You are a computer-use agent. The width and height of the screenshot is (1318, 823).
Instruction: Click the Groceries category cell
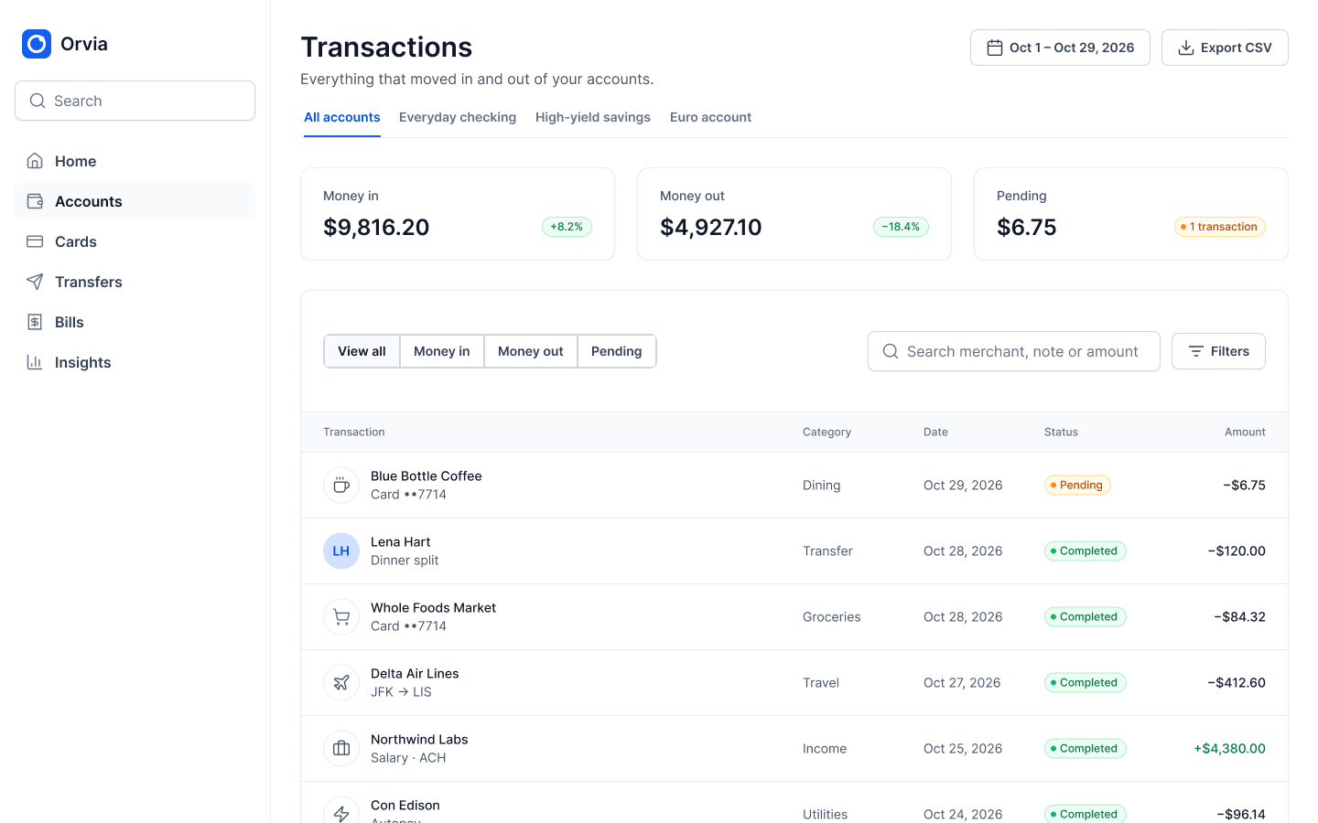(831, 617)
